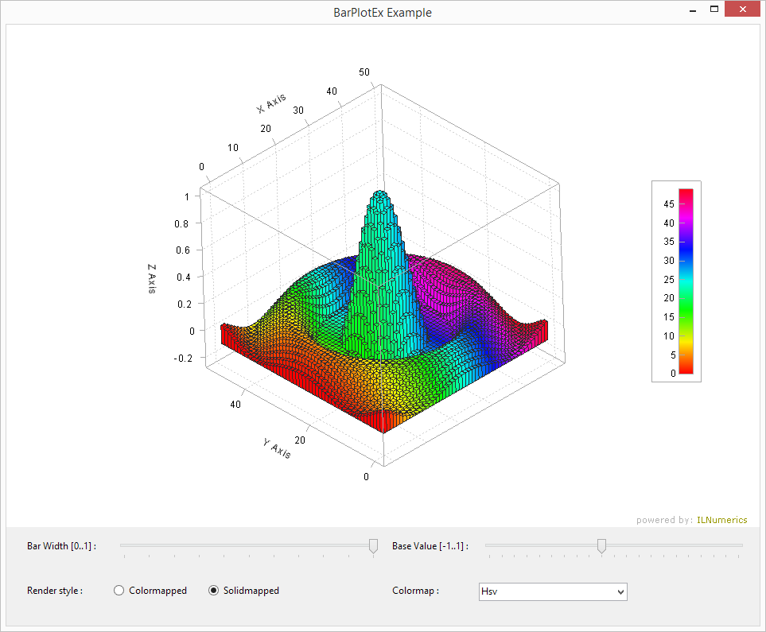
Task: Open the ILNumerics link
Action: (x=721, y=520)
